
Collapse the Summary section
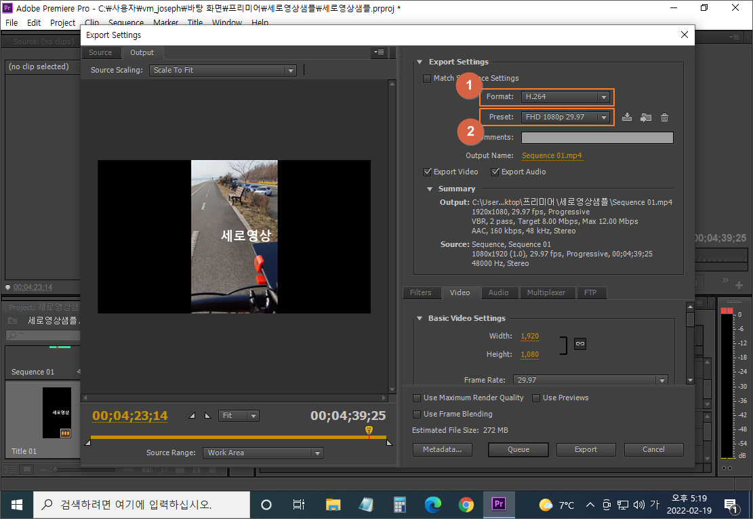429,189
